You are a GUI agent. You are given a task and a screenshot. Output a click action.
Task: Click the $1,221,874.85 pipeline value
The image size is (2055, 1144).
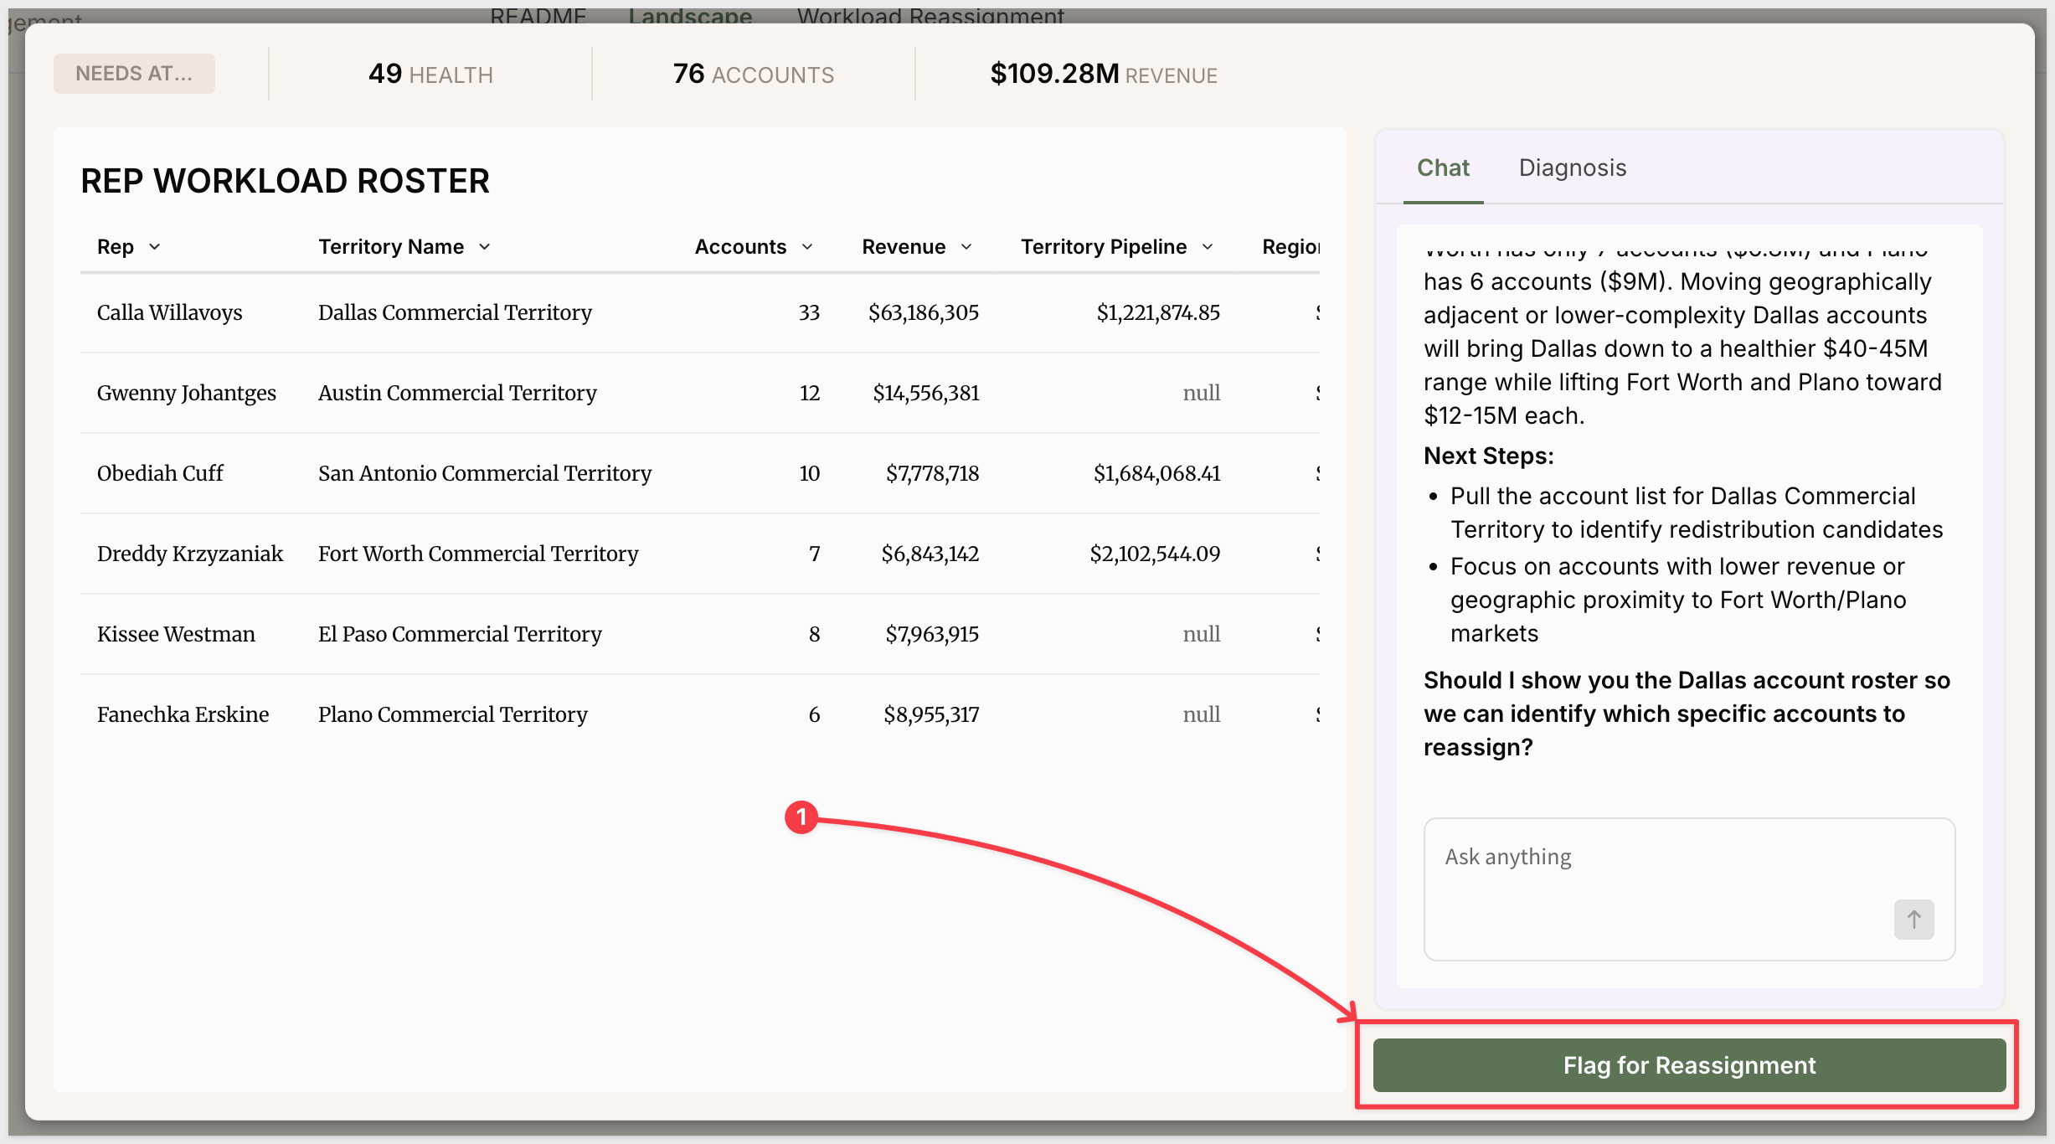1158,312
